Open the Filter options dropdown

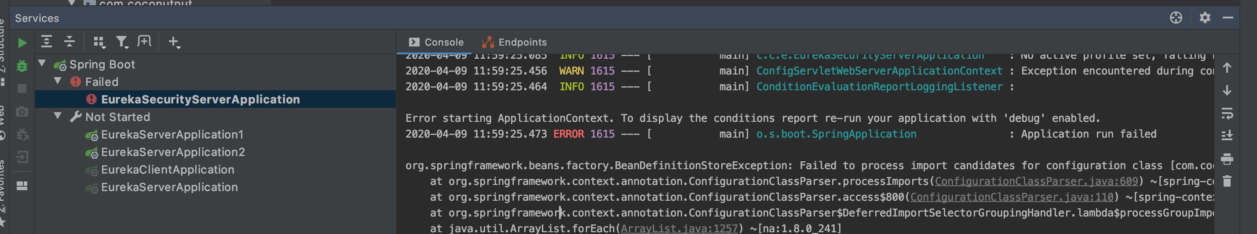tap(121, 43)
